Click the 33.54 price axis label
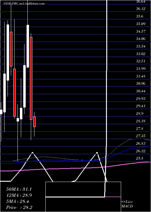This screenshot has height=212, width=151. coord(141,46)
